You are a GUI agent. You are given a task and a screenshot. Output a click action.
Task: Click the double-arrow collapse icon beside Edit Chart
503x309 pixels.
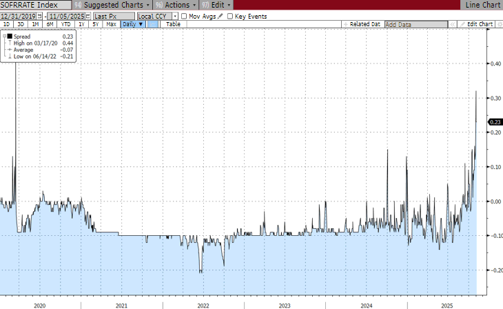(453, 24)
